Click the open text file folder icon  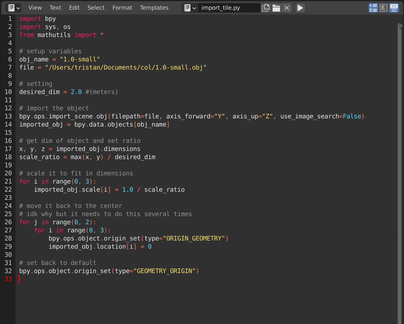click(x=276, y=8)
